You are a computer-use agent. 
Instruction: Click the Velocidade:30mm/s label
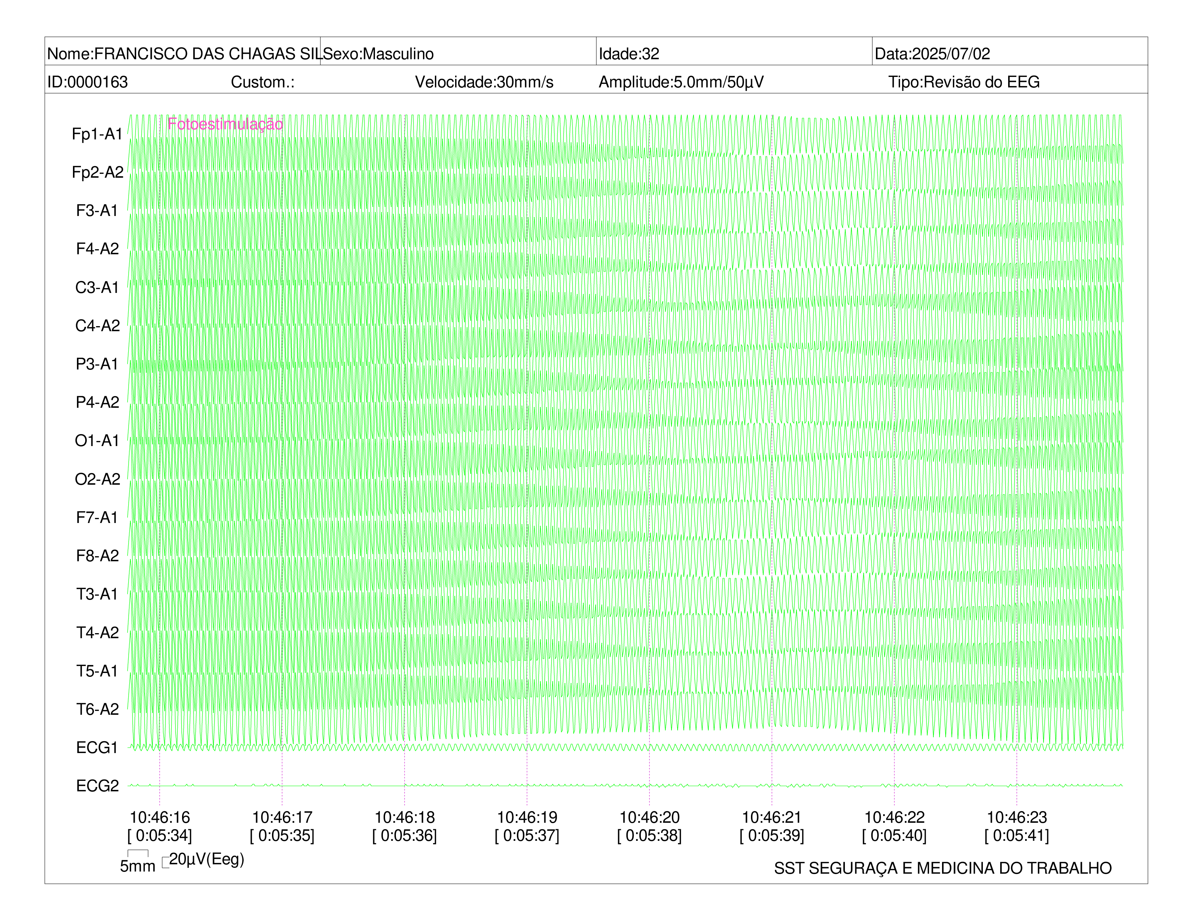pyautogui.click(x=484, y=82)
